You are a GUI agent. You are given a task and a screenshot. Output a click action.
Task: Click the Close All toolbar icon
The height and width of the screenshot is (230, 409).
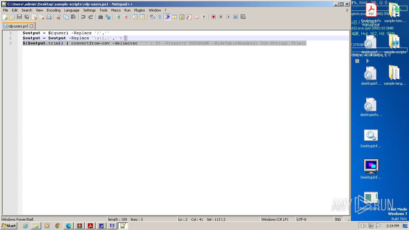pyautogui.click(x=42, y=17)
